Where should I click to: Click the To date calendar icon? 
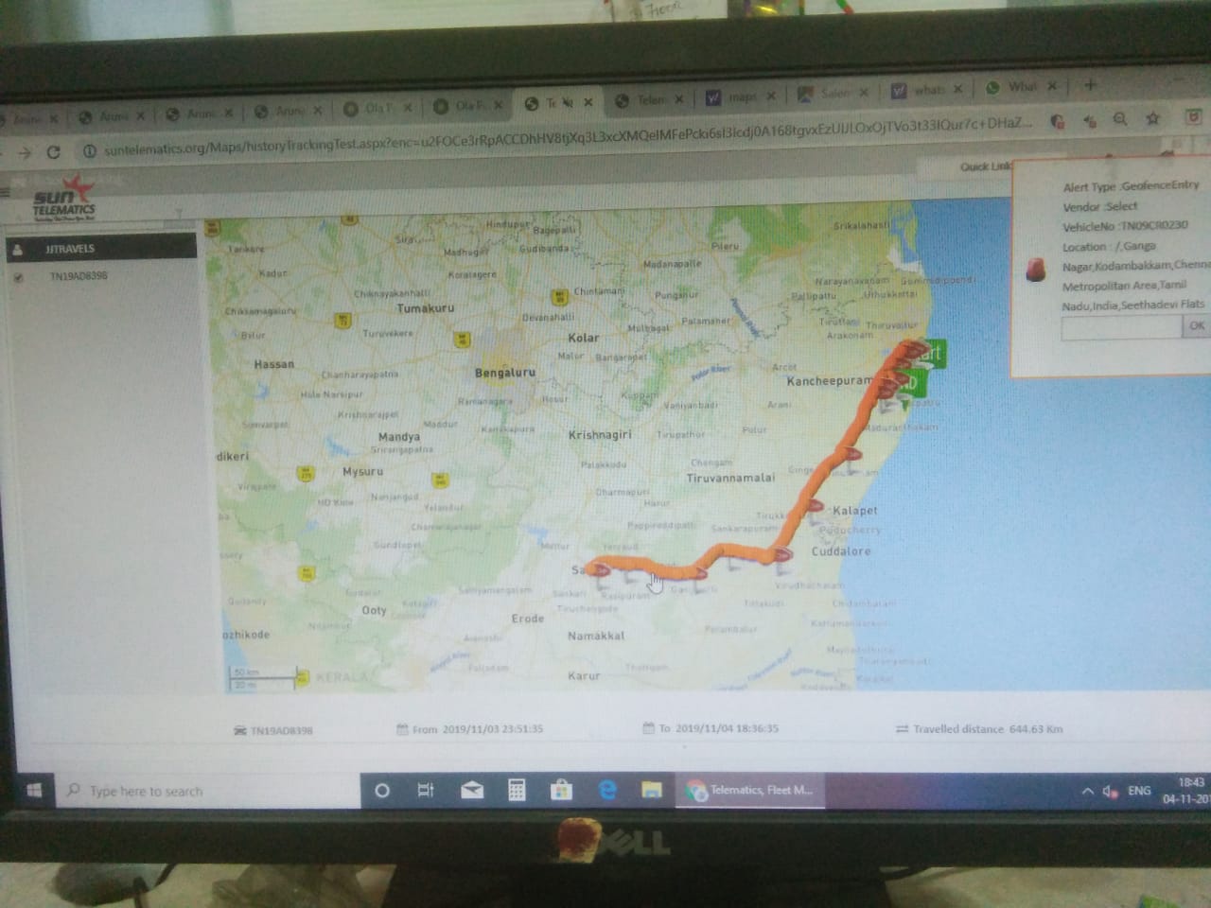(x=648, y=728)
